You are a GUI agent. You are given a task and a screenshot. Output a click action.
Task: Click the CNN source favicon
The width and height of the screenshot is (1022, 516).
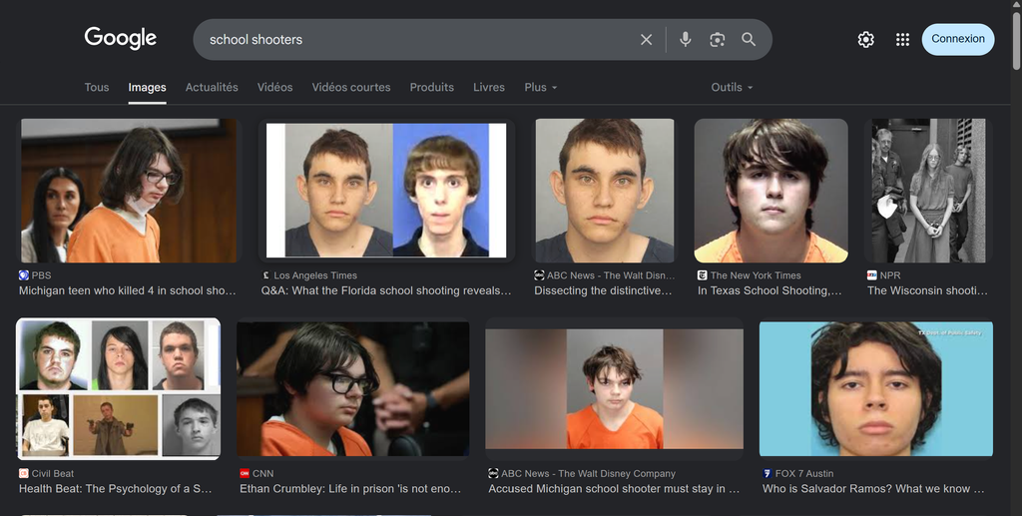click(245, 474)
